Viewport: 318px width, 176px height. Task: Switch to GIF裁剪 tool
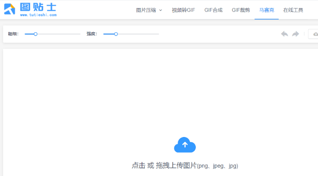pos(241,10)
